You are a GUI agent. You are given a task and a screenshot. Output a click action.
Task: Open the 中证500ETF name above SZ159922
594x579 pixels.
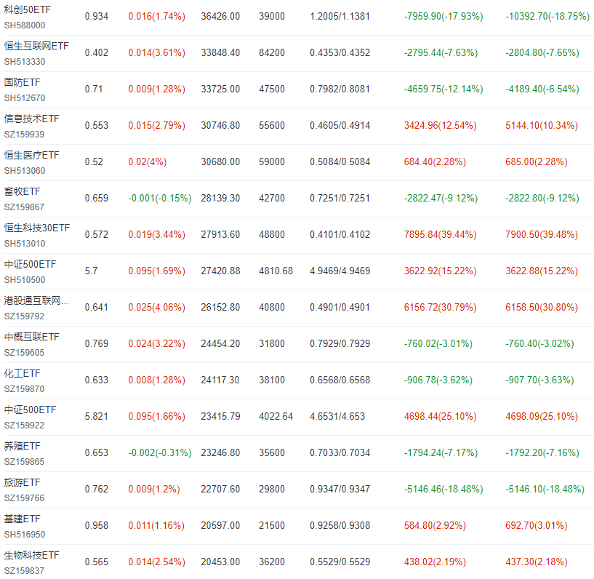30,410
